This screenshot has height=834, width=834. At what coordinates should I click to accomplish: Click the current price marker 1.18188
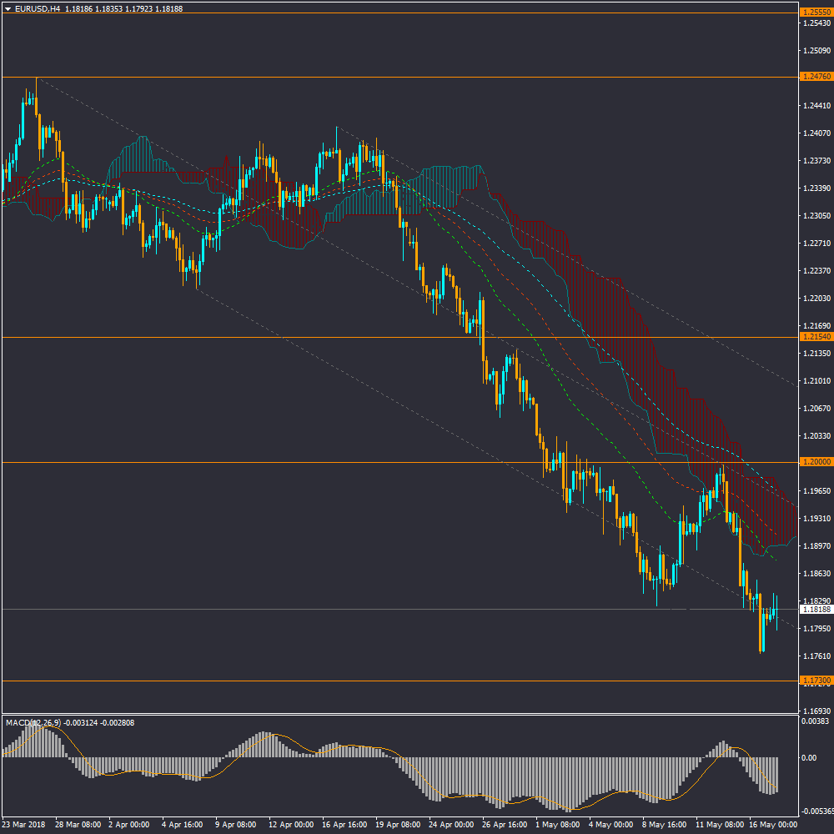pos(815,610)
